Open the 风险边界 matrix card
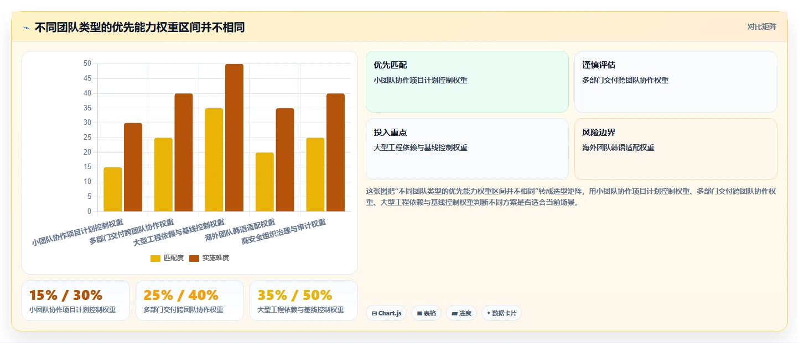The image size is (799, 343). [676, 149]
